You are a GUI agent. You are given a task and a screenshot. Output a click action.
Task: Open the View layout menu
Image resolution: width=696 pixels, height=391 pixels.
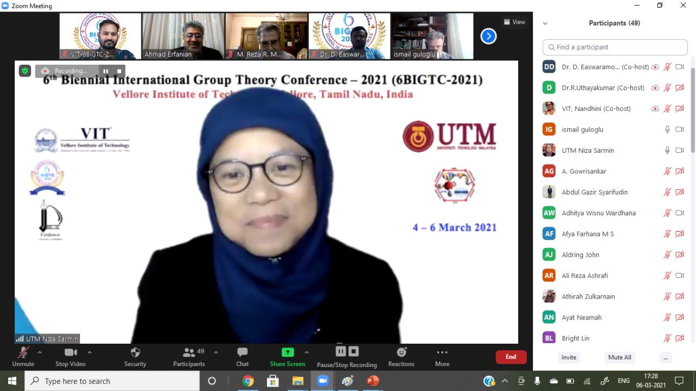(x=514, y=22)
